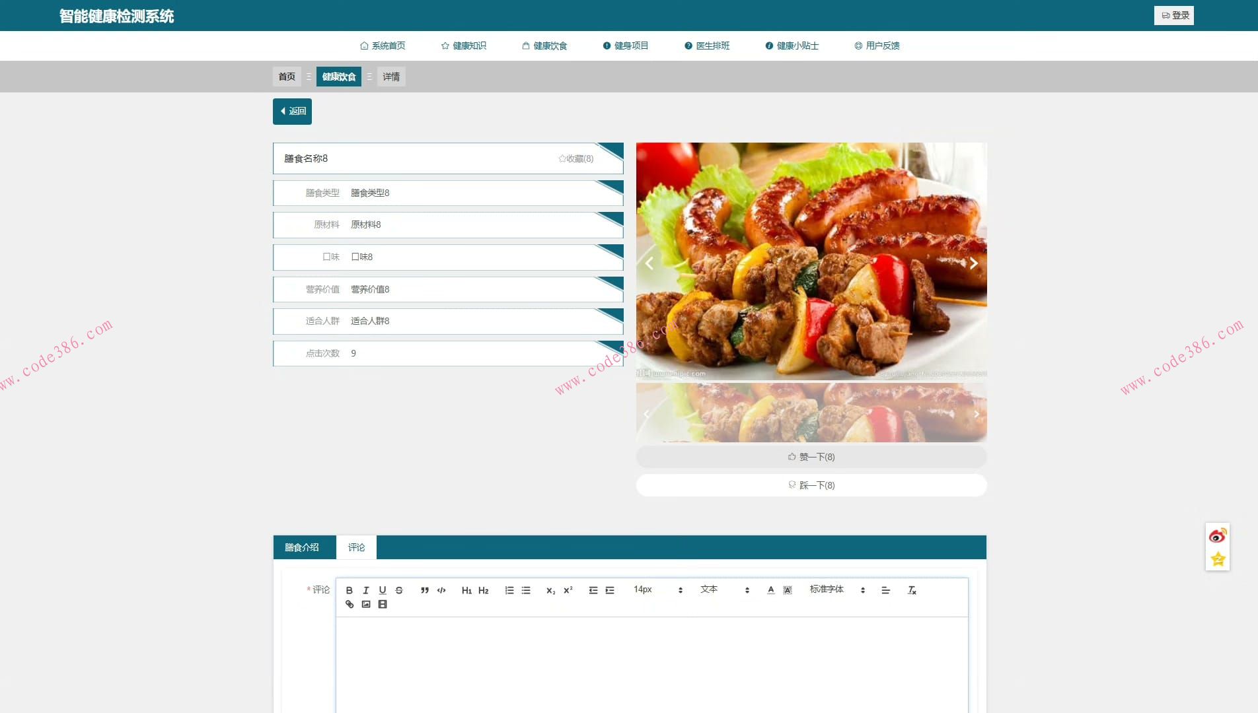Apply subscript formatting
Screen dimensions: 1258x713
pos(551,590)
